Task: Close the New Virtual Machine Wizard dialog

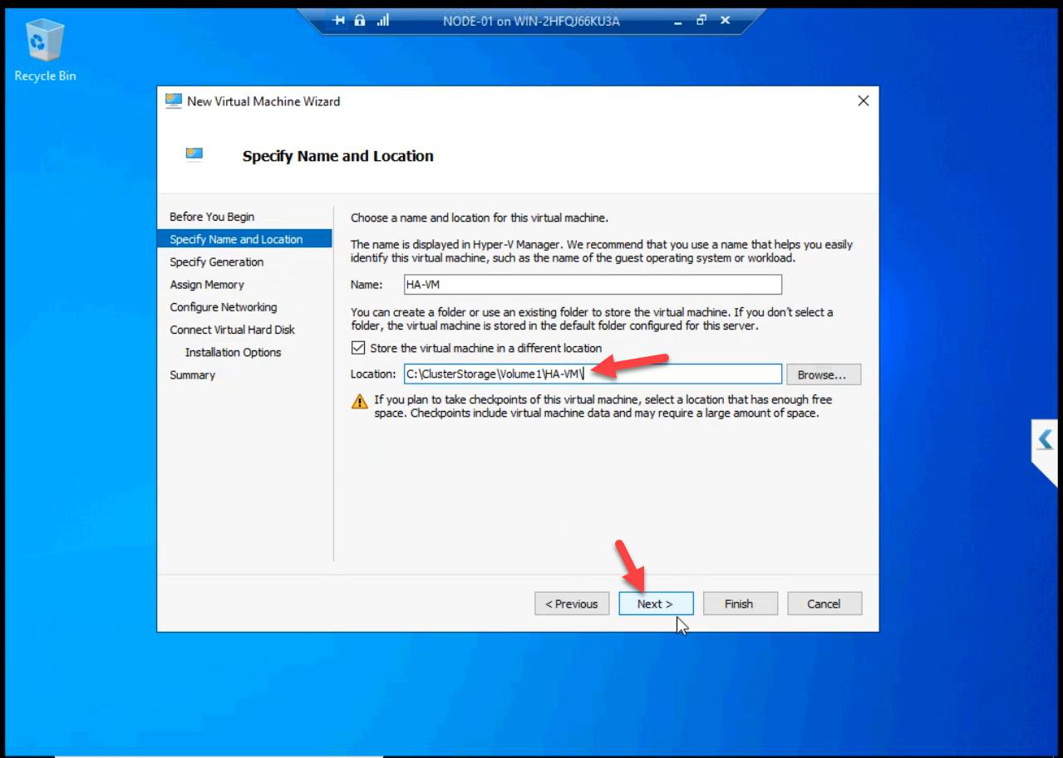Action: click(x=863, y=100)
